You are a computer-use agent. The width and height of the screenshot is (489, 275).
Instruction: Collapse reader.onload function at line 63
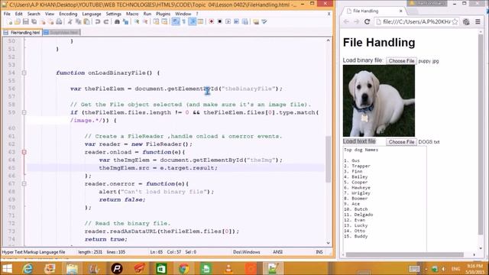pyautogui.click(x=24, y=152)
